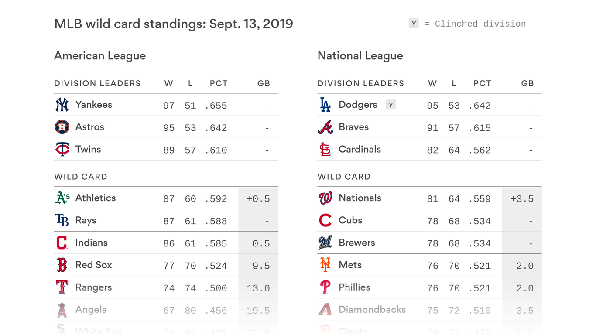Click the Cardinals team logo

325,149
